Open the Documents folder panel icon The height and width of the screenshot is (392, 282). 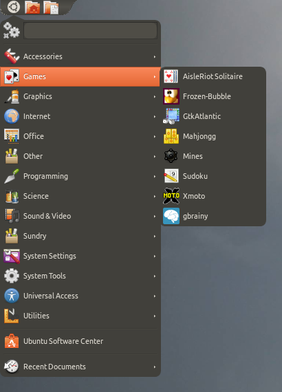tap(51, 8)
